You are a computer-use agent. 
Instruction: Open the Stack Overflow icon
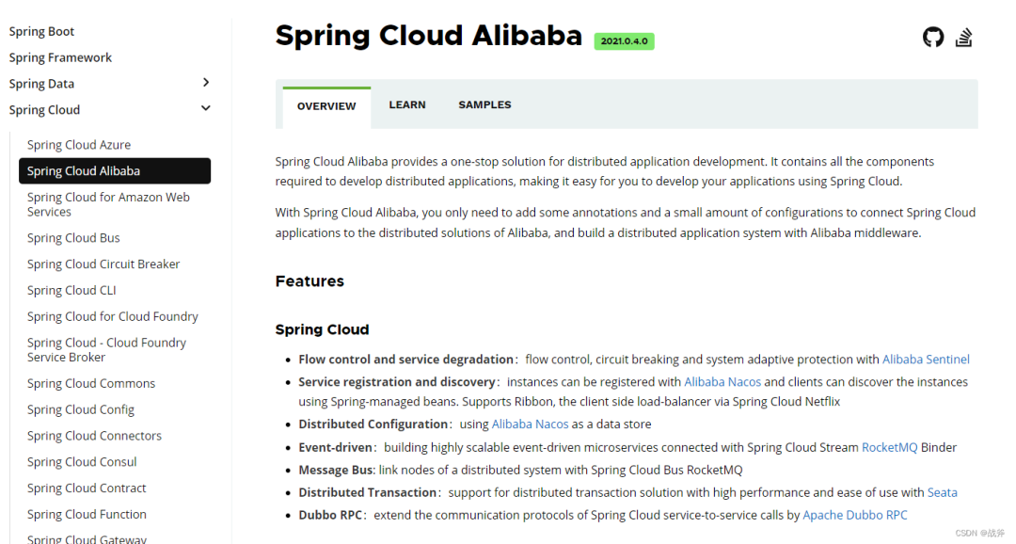point(963,37)
